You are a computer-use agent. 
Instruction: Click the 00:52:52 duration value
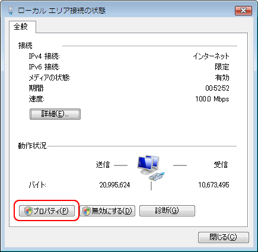[217, 88]
